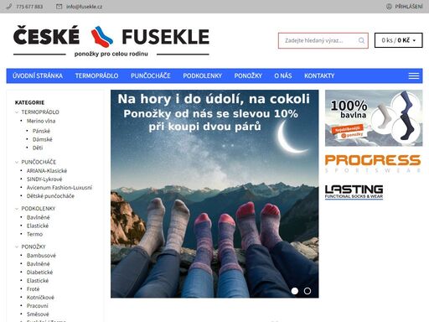Open PUNČOCHÁČE in the blue navbar
The height and width of the screenshot is (322, 429).
pyautogui.click(x=151, y=75)
